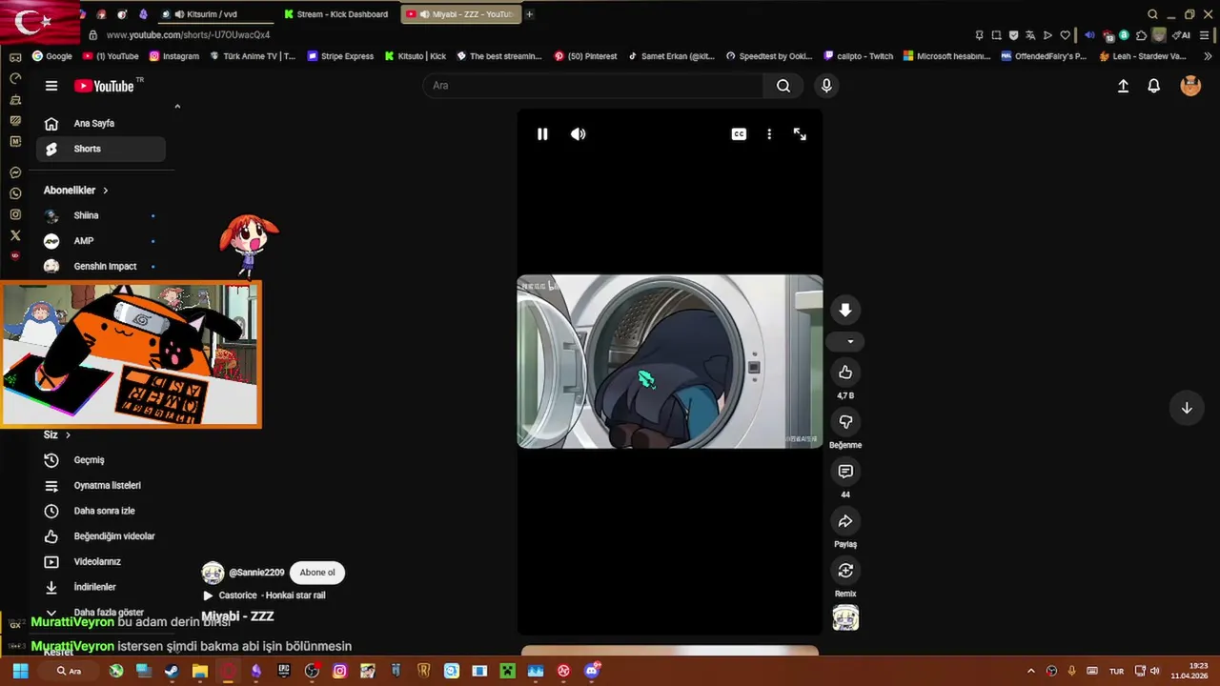This screenshot has width=1220, height=686.
Task: Expand the Abonelikler section chevron
Action: coord(105,191)
